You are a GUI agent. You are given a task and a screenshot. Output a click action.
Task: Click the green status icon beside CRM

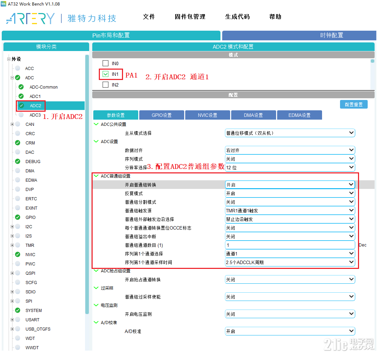tap(18, 143)
